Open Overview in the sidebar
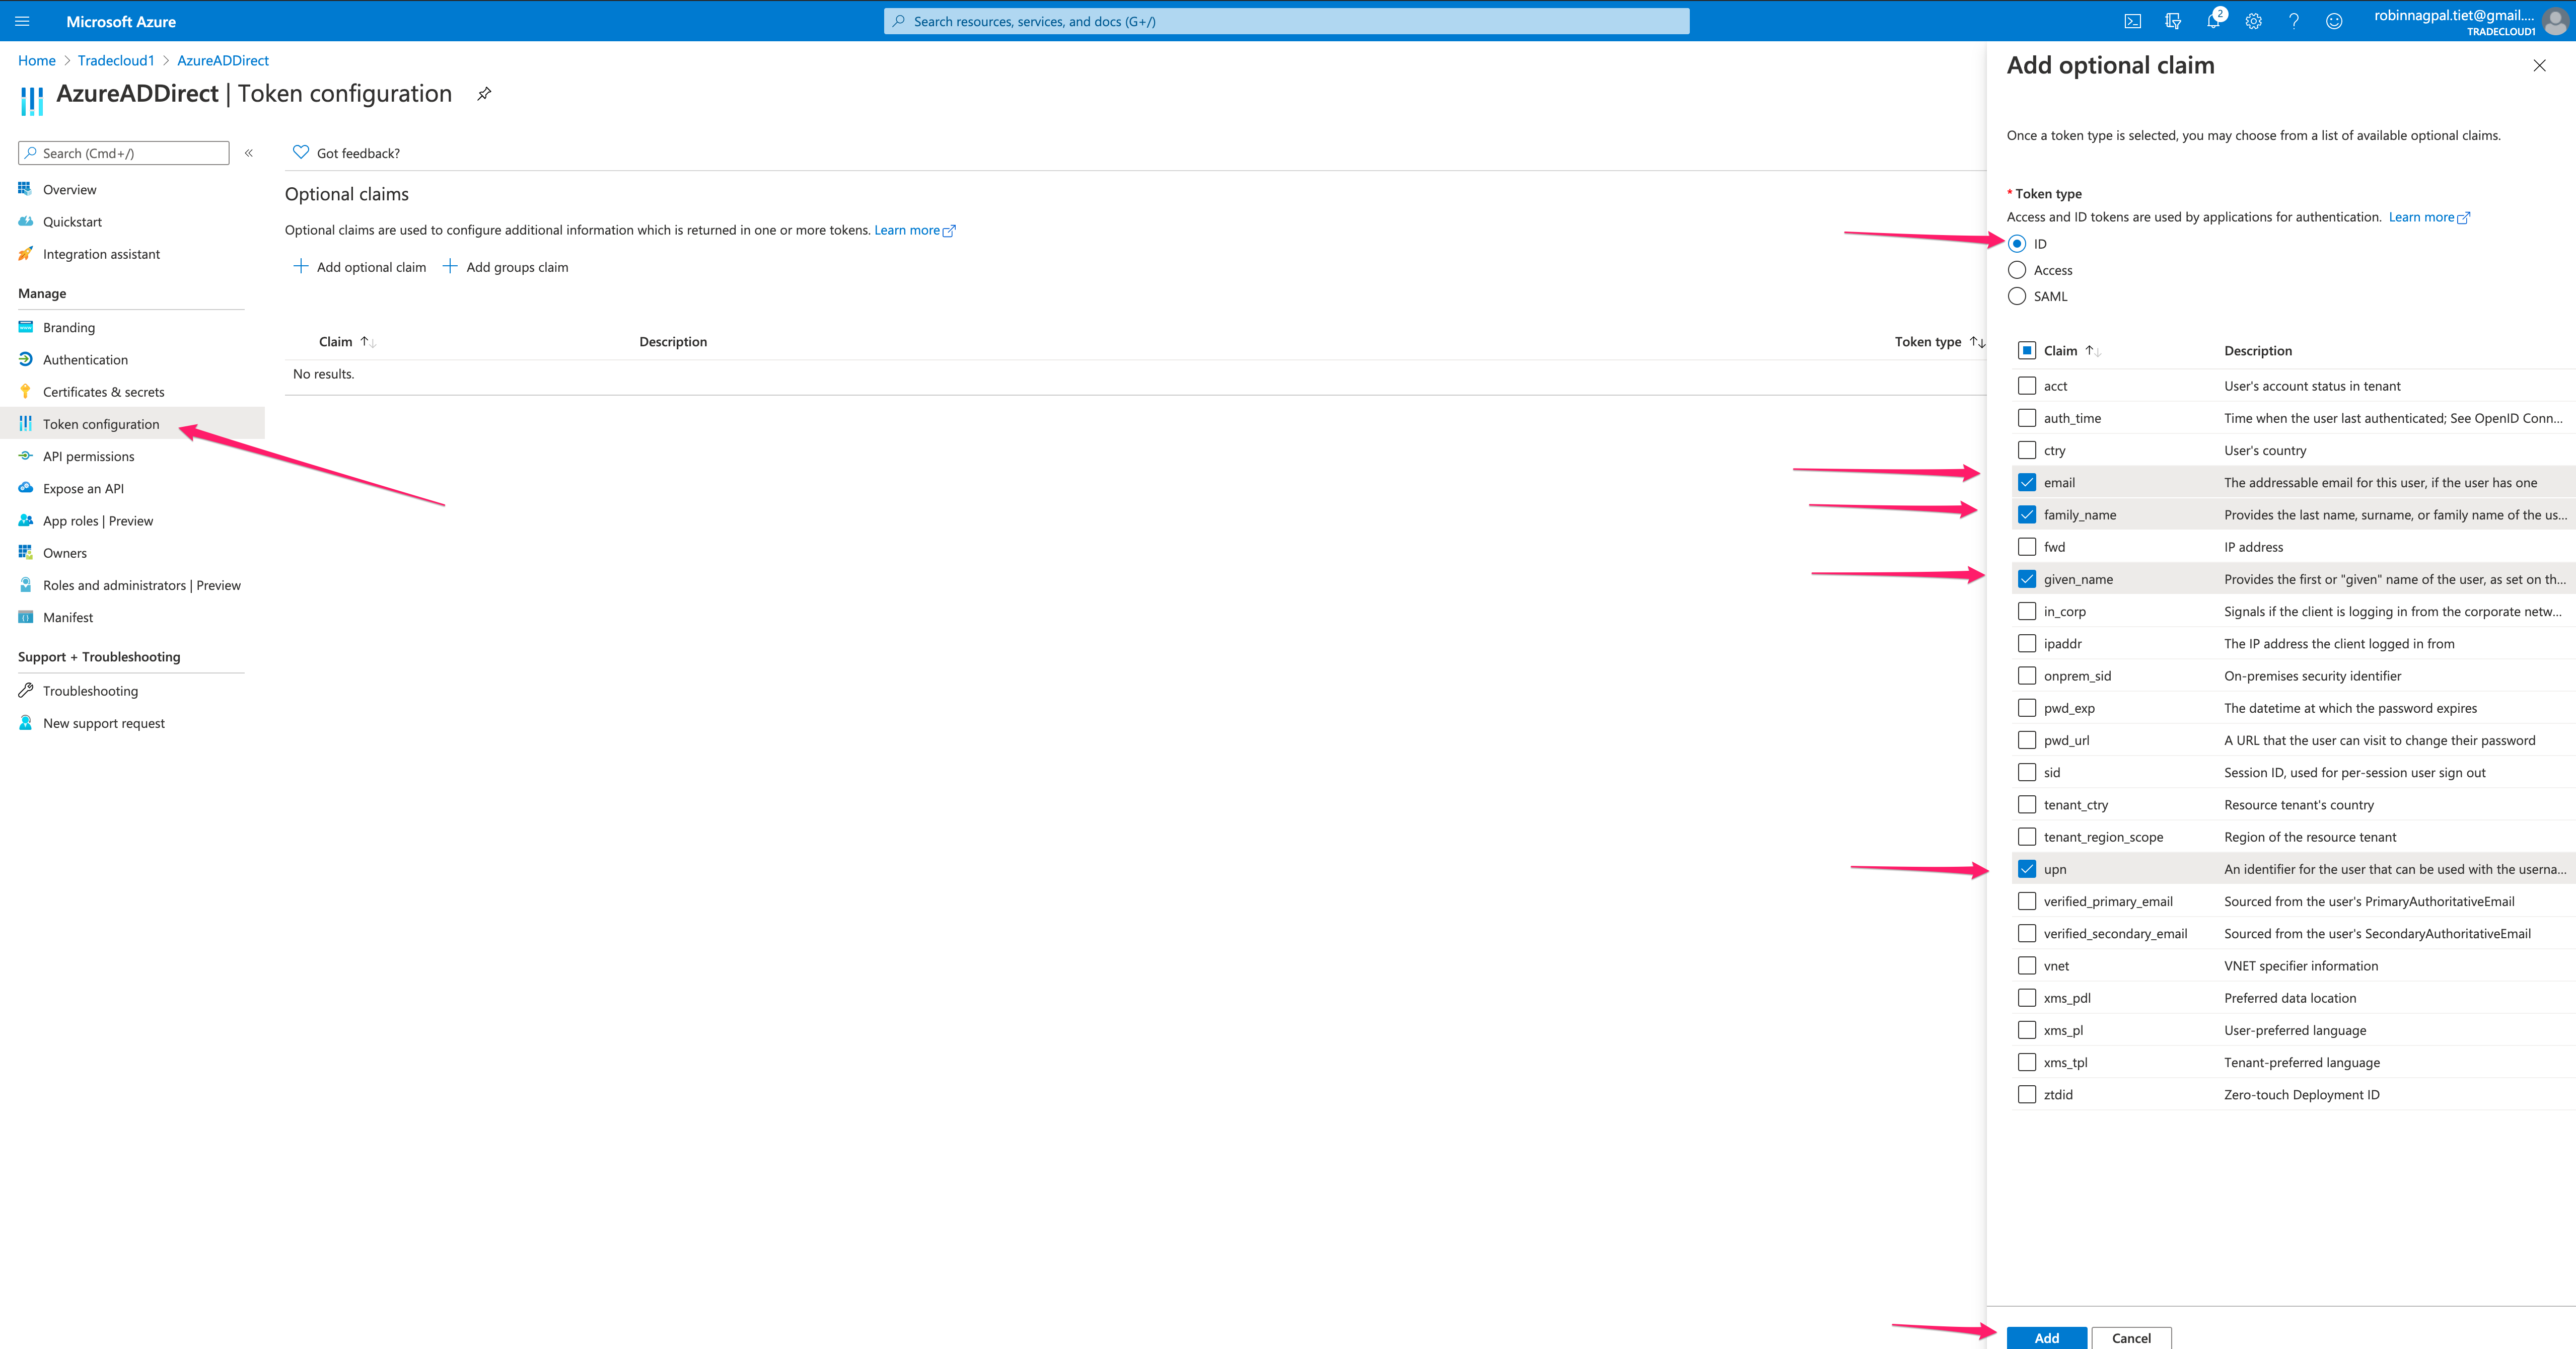This screenshot has width=2576, height=1349. [x=70, y=189]
